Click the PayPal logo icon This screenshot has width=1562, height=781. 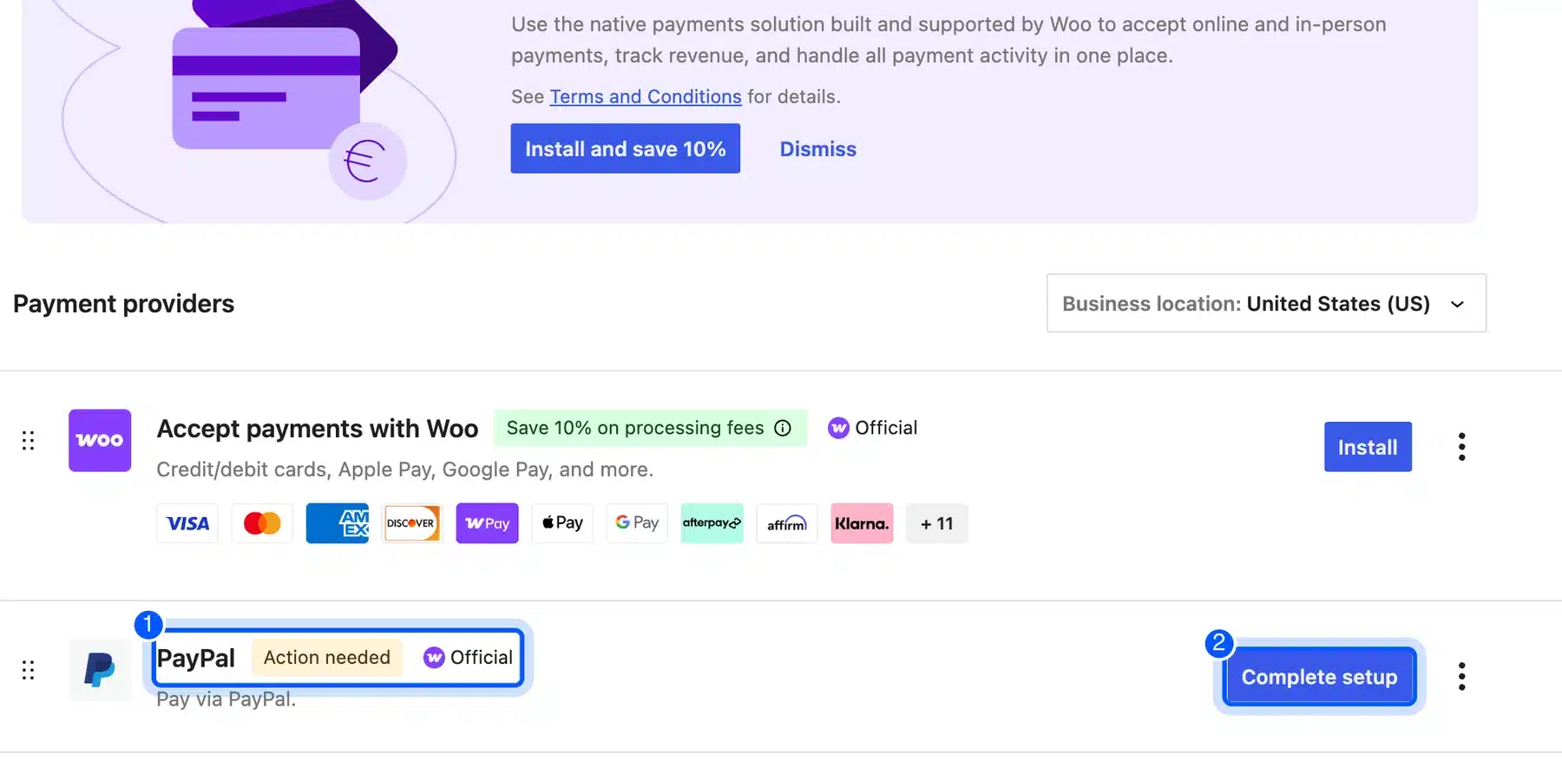(x=100, y=669)
